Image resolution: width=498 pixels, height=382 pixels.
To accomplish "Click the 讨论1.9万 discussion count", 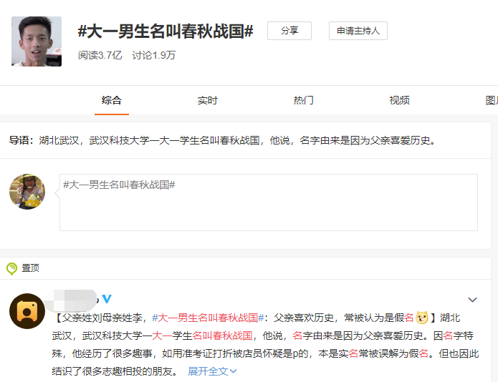I will [153, 54].
